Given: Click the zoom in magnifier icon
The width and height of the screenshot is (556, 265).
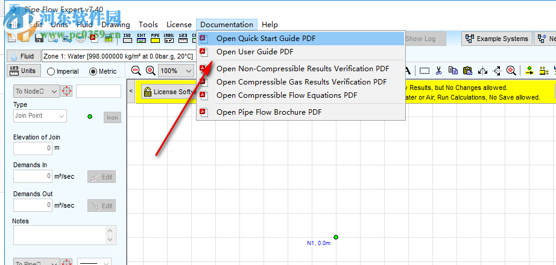Looking at the screenshot, I should [x=151, y=70].
